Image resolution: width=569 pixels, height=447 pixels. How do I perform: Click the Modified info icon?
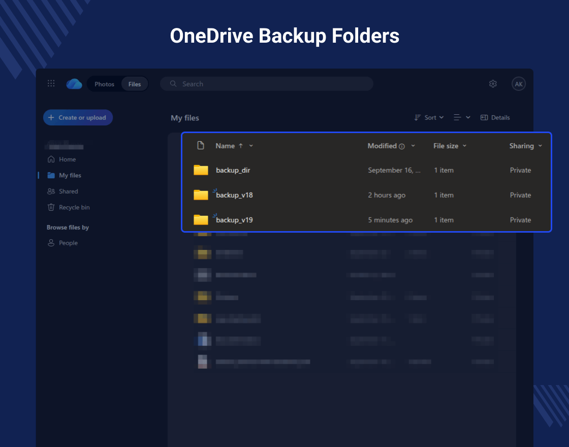click(x=402, y=147)
